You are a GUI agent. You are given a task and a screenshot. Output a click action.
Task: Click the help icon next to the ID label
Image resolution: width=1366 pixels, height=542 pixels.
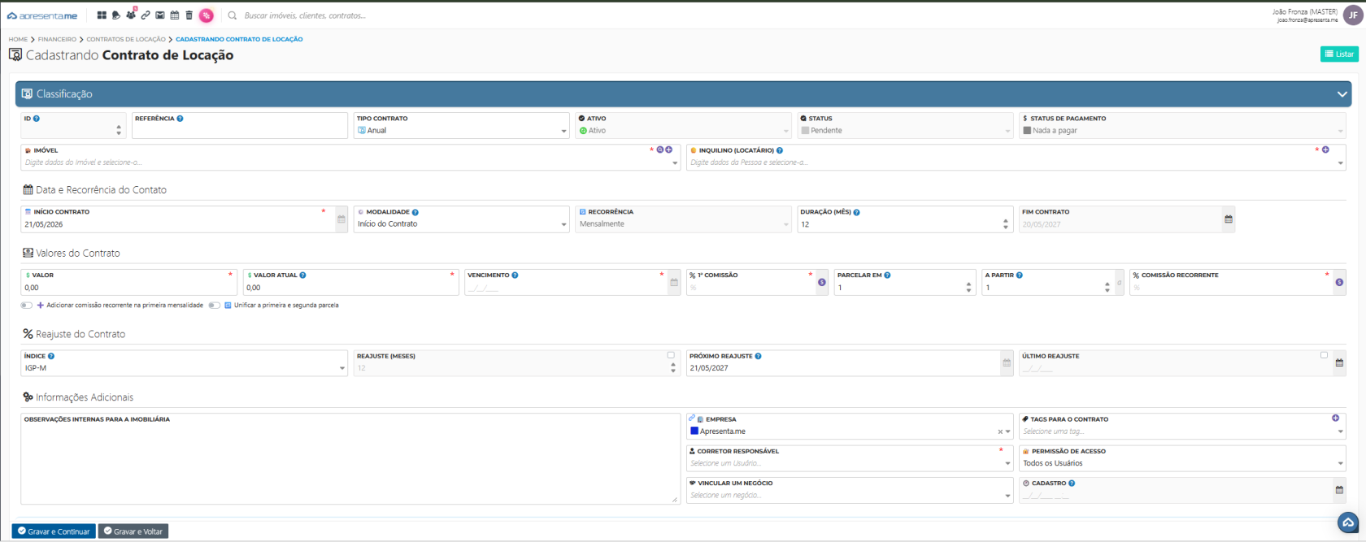coord(37,119)
